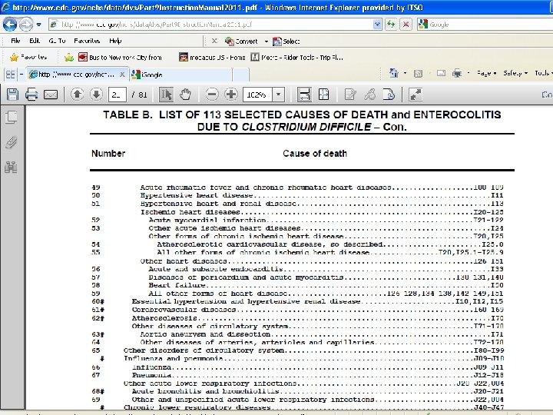Open the recent pages dropdown arrow

click(x=39, y=25)
